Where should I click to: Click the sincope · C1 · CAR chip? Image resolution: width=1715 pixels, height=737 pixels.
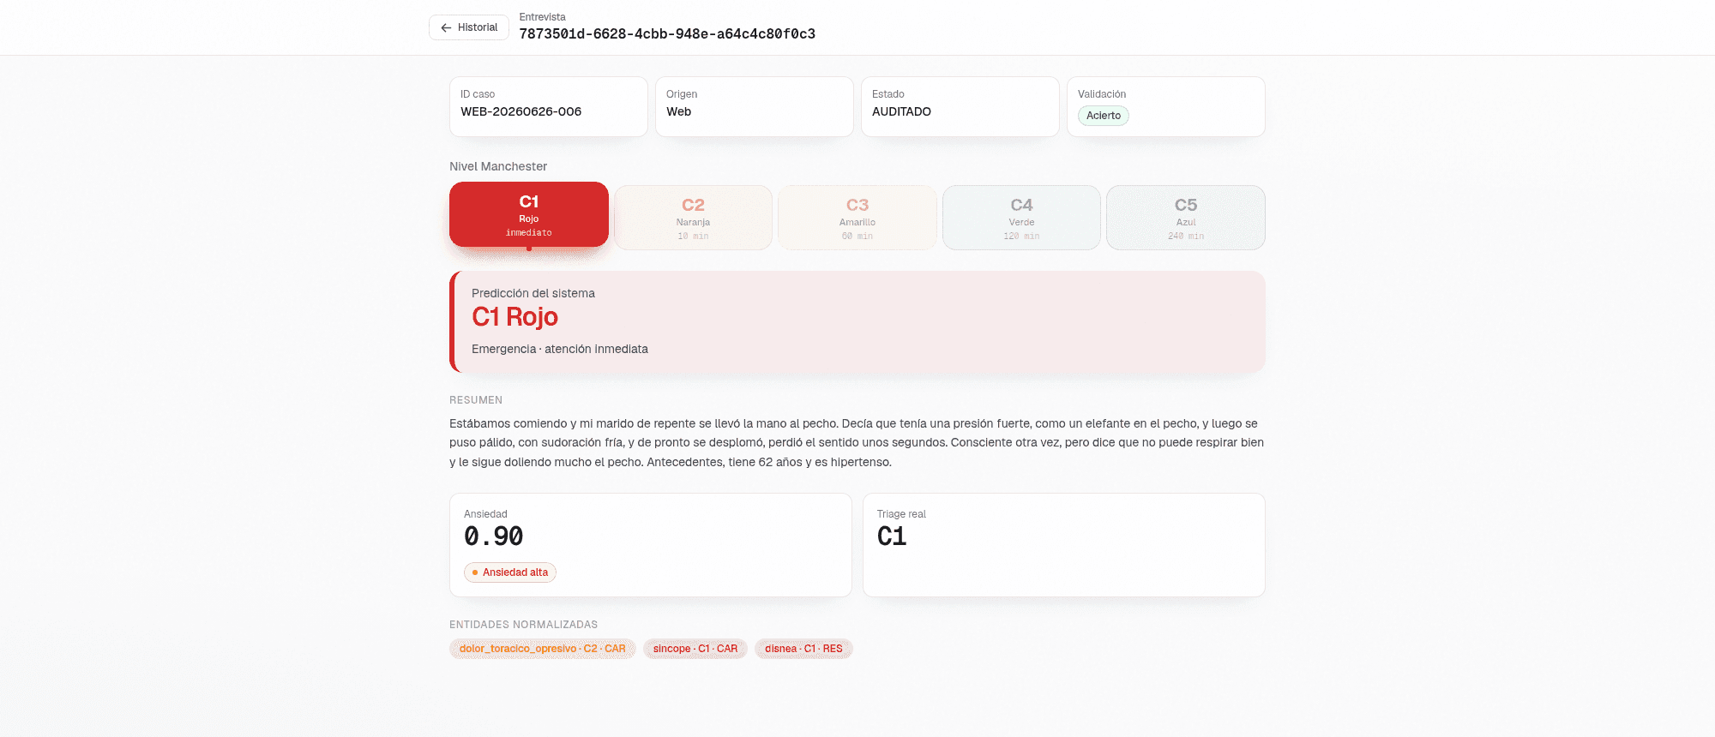(x=695, y=649)
